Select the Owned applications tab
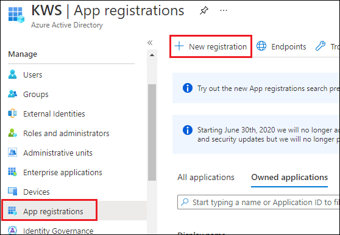340x235 pixels. (289, 177)
